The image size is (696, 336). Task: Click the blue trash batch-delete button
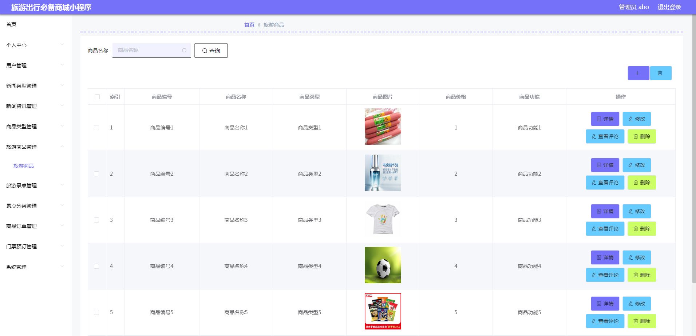[x=660, y=73]
